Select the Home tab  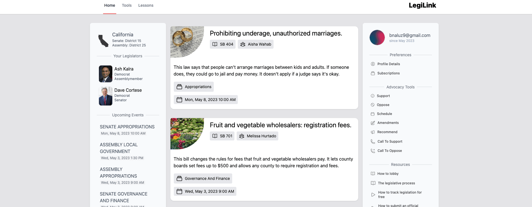[110, 5]
